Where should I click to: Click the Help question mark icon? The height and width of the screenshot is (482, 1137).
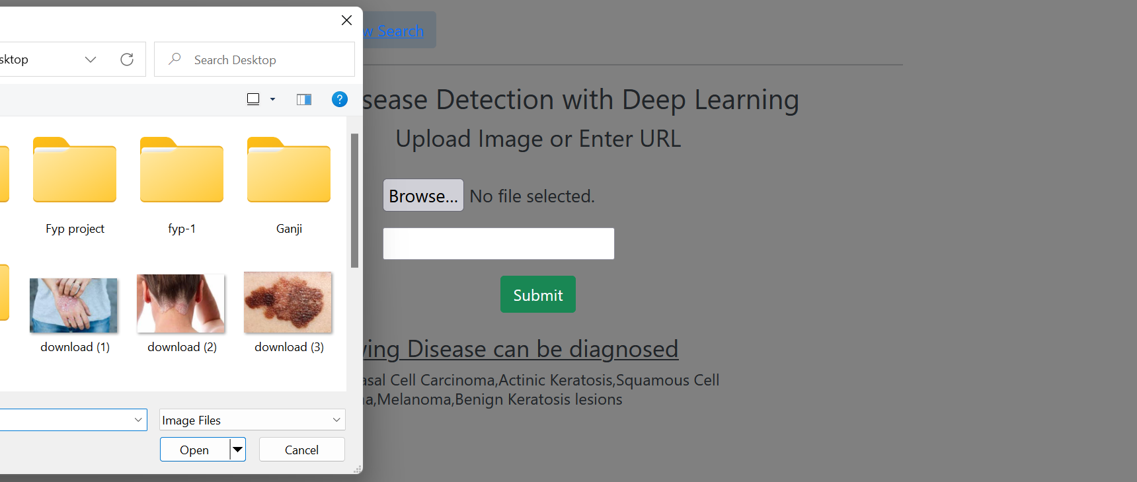point(340,99)
